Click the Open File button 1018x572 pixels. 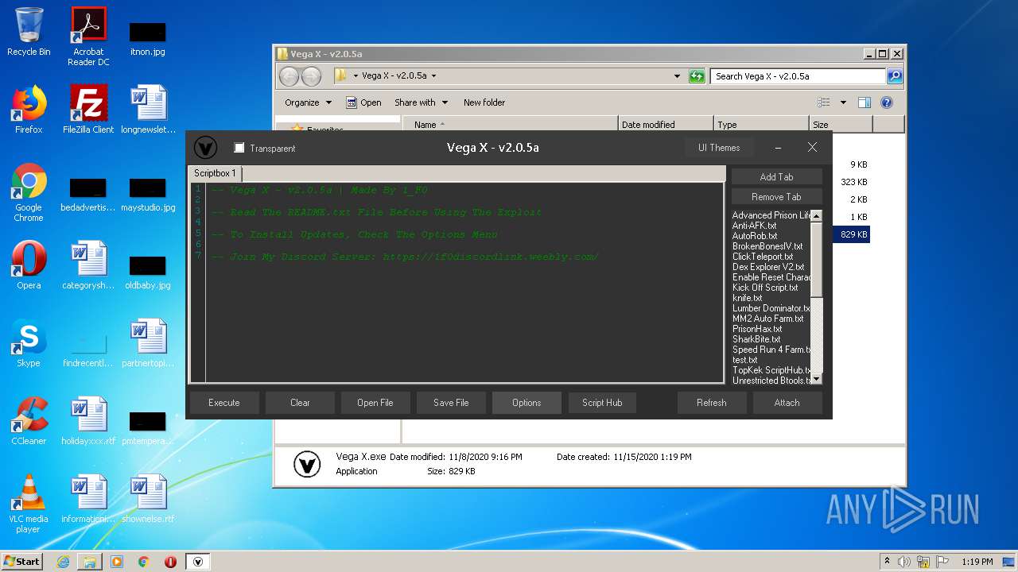click(375, 403)
